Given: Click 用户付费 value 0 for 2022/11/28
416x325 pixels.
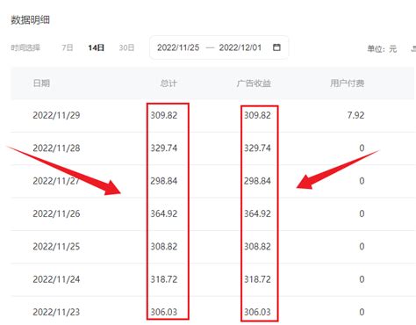Looking at the screenshot, I should click(362, 148).
